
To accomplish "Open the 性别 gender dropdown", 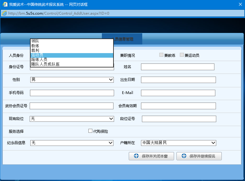I will click(111, 79).
